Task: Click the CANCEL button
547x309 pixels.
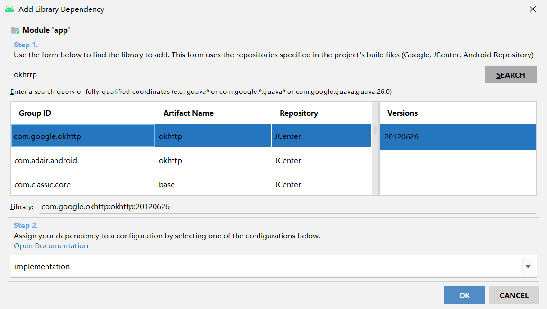Action: pyautogui.click(x=514, y=295)
